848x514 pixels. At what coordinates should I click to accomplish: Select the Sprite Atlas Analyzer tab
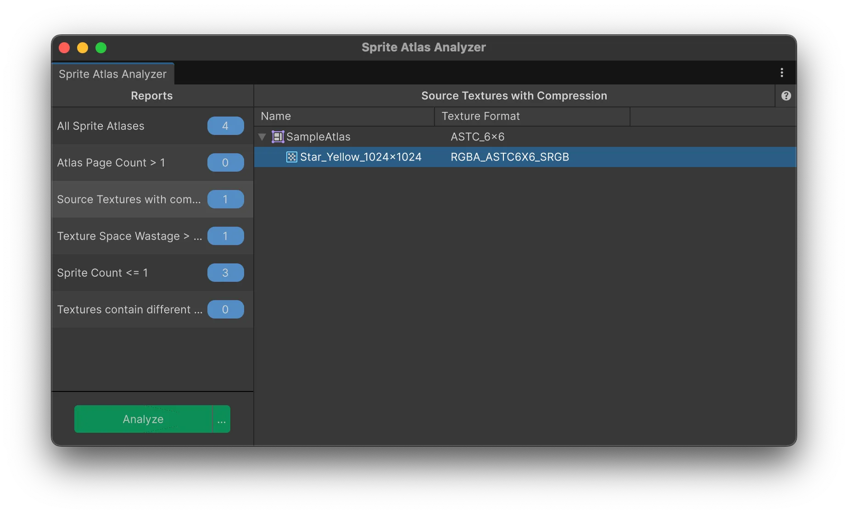click(113, 74)
